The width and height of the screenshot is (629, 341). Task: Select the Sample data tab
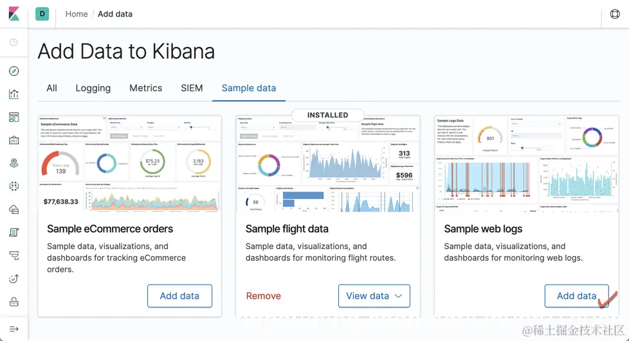(249, 88)
